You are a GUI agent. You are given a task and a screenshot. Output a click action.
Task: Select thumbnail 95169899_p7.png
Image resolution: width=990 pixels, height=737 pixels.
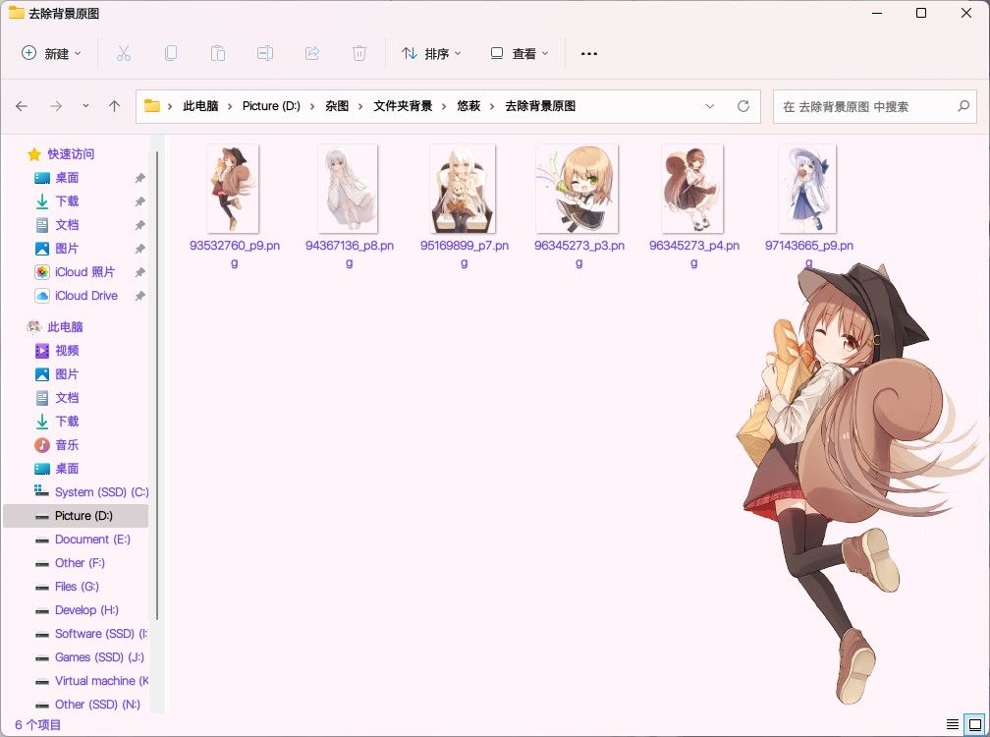464,189
